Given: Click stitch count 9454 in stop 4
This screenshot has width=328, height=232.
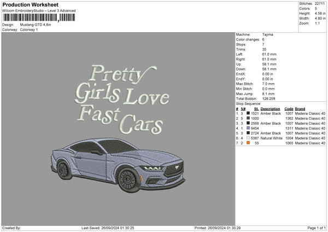Looking at the screenshot, I should click(x=255, y=129).
